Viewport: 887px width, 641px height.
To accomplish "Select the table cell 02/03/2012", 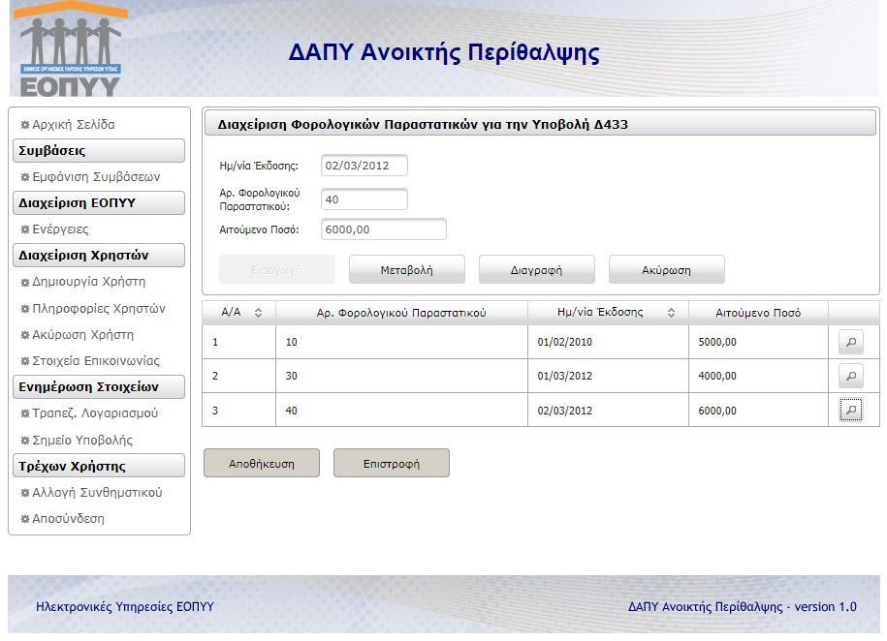I will [x=608, y=411].
